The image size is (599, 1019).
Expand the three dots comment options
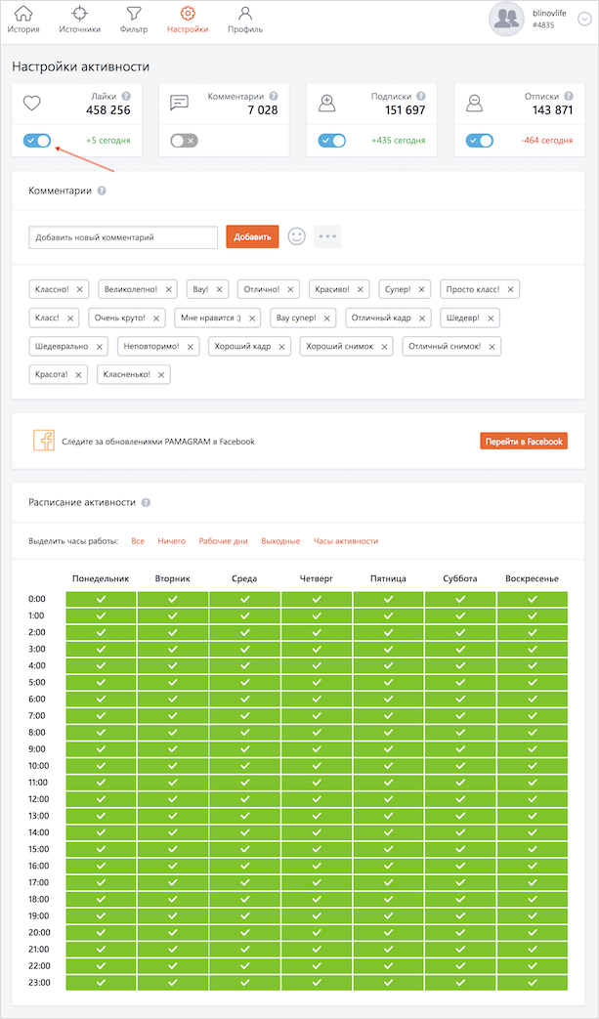(327, 236)
